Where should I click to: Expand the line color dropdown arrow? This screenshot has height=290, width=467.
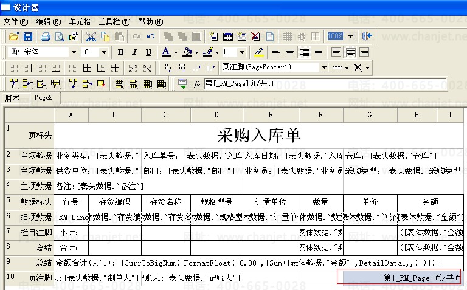click(218, 52)
